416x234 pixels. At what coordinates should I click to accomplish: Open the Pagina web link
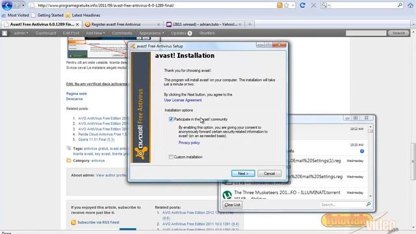tap(77, 94)
